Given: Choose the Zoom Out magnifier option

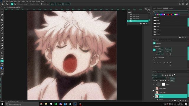Looking at the screenshot, I should pyautogui.click(x=15, y=4).
